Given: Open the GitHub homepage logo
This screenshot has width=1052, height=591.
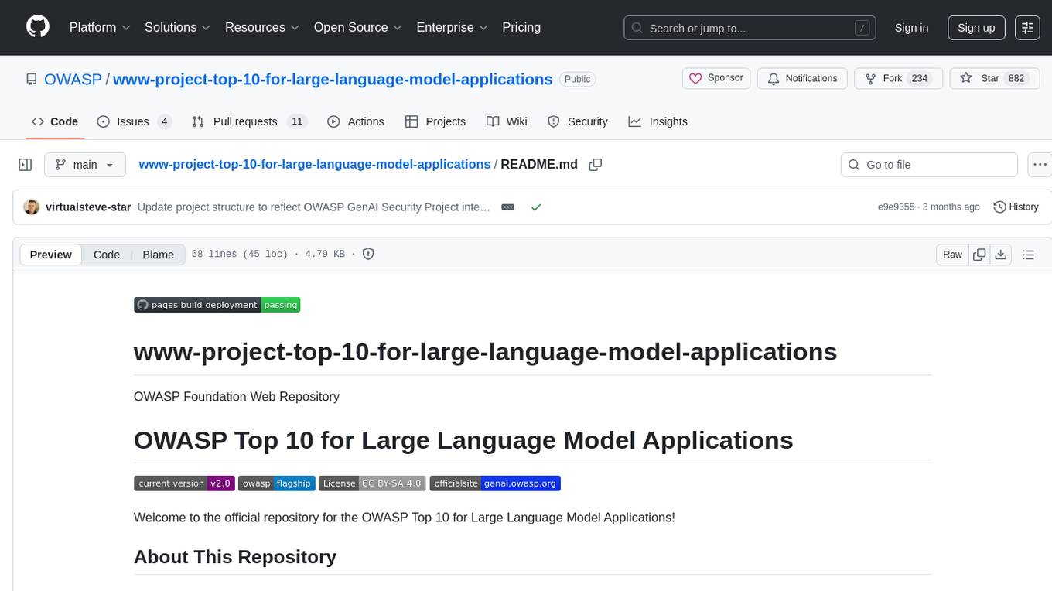Looking at the screenshot, I should coord(38,27).
